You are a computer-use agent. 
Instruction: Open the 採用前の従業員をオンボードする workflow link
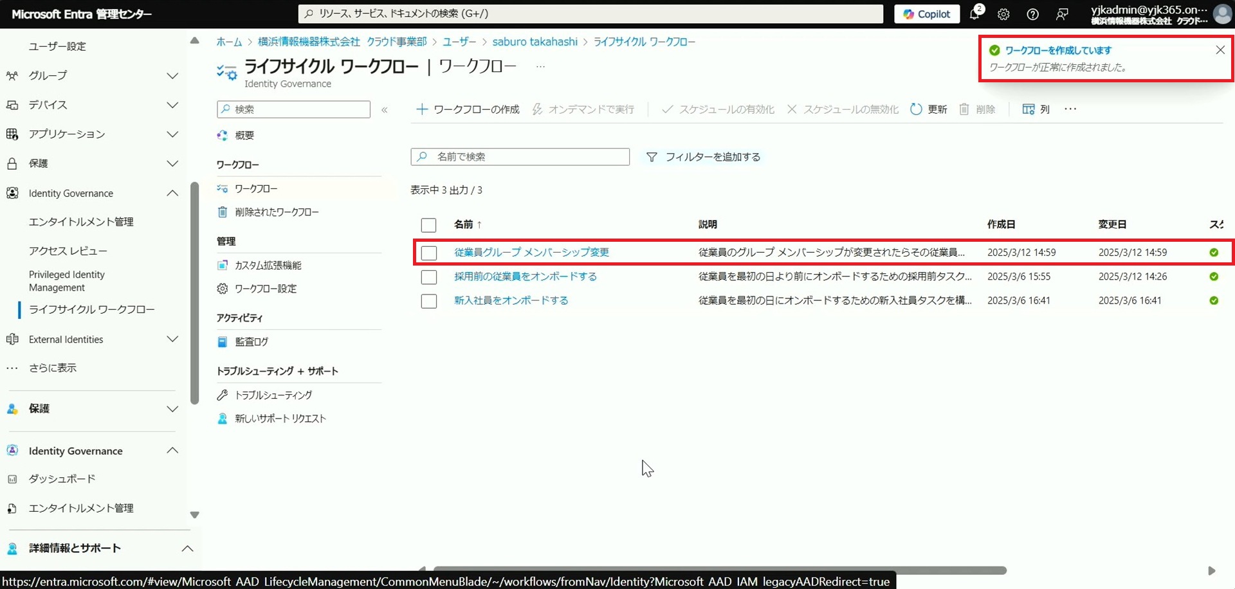[x=526, y=276]
